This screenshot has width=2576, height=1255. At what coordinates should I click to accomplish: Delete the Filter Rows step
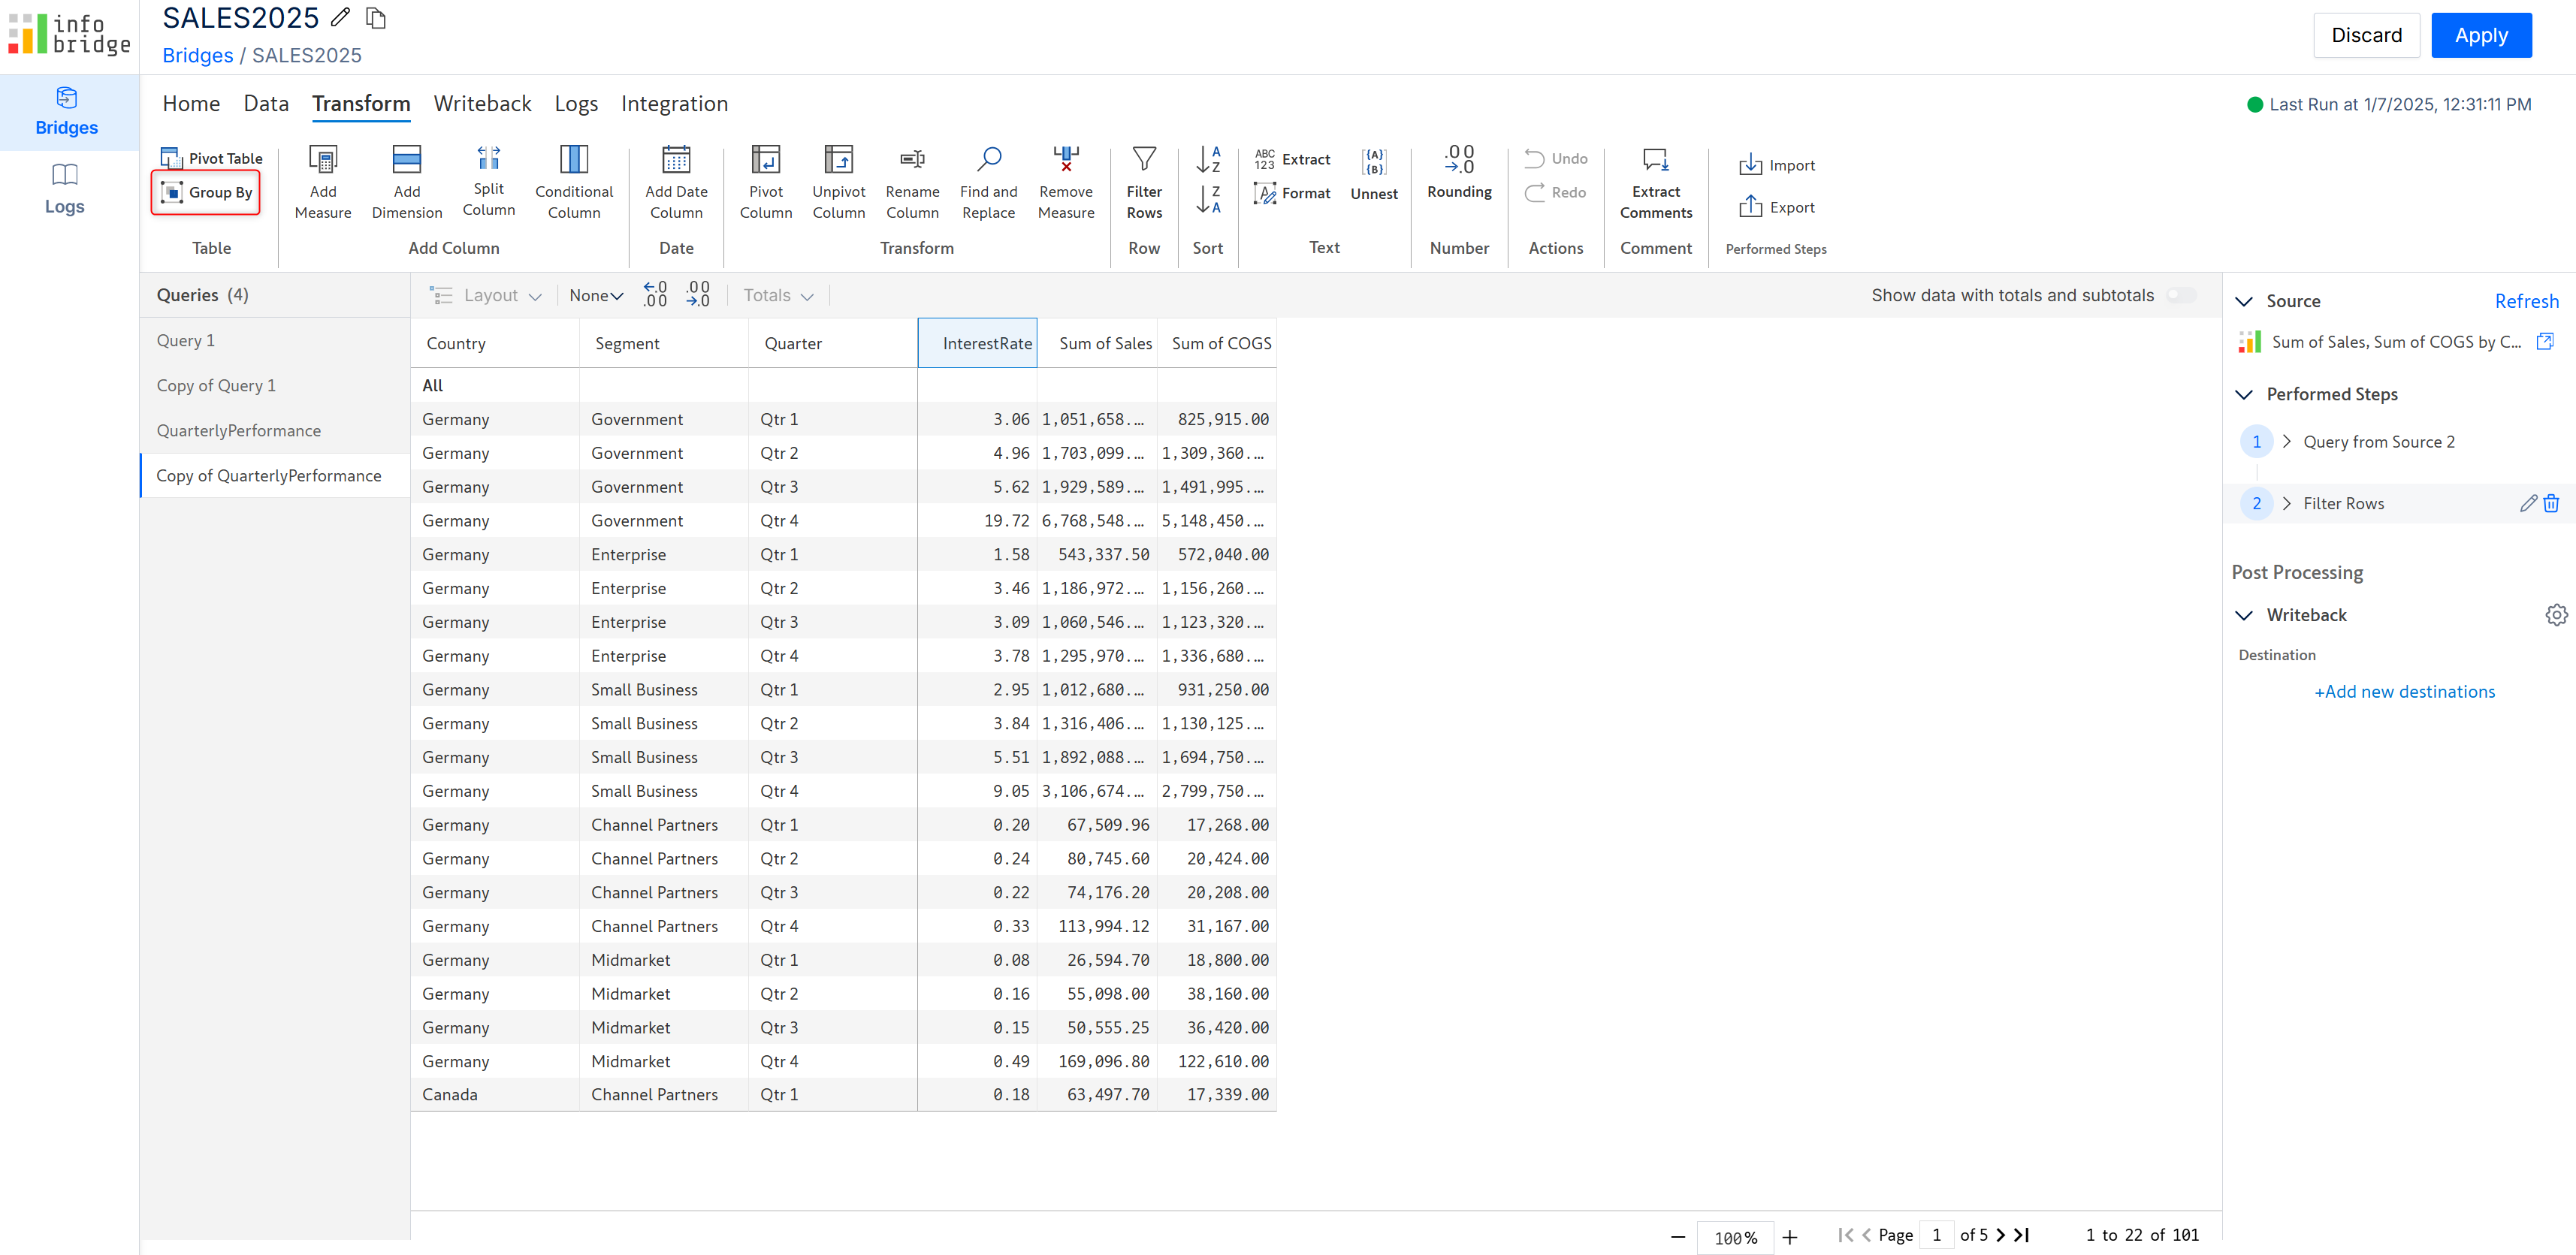click(2551, 503)
